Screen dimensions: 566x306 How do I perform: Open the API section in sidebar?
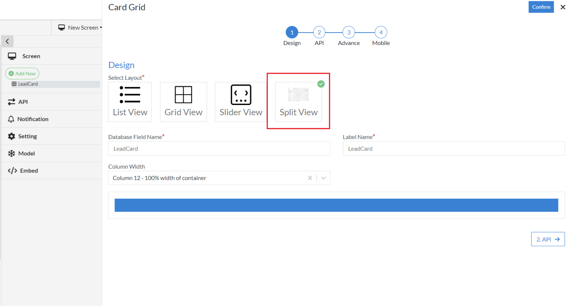point(23,102)
